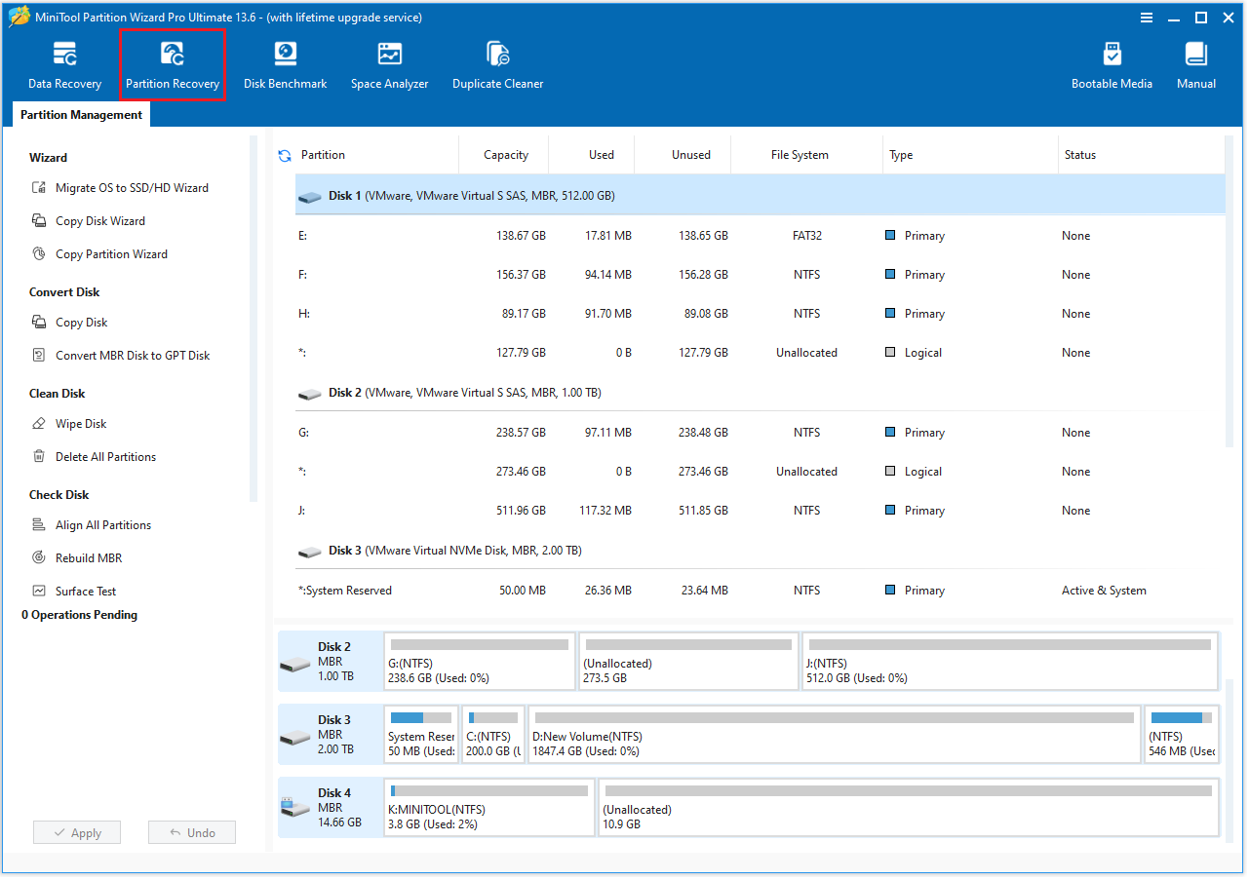This screenshot has width=1249, height=880.
Task: Click the Undo button
Action: pyautogui.click(x=191, y=832)
